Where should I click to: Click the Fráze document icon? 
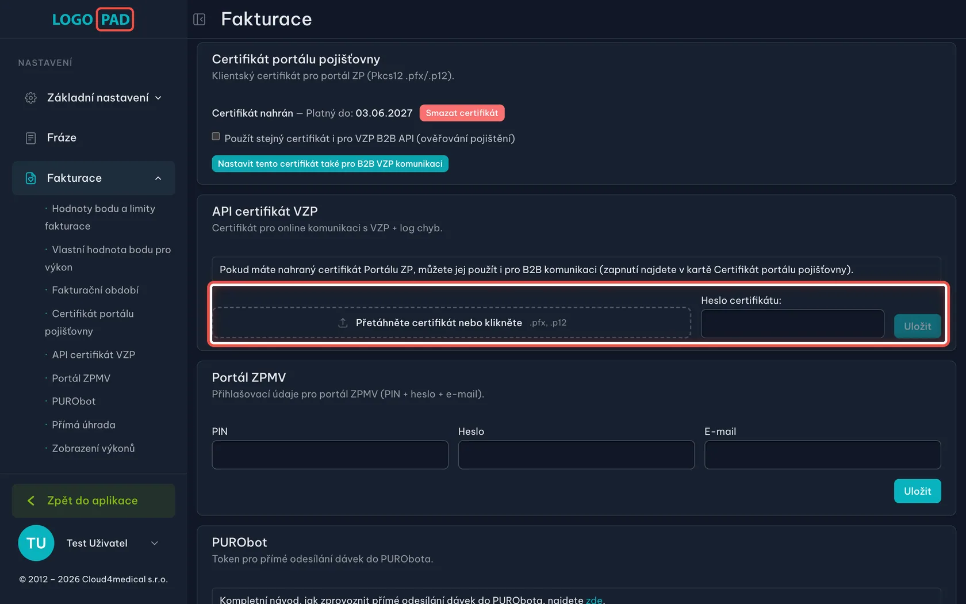[x=31, y=138]
